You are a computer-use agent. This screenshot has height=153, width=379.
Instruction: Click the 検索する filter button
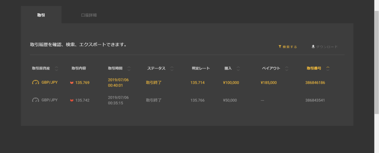pyautogui.click(x=288, y=47)
